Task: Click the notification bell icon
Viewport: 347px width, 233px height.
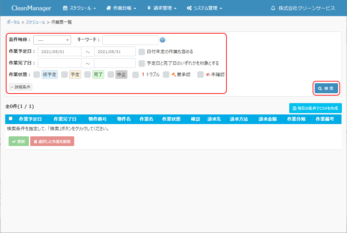Action: point(273,8)
